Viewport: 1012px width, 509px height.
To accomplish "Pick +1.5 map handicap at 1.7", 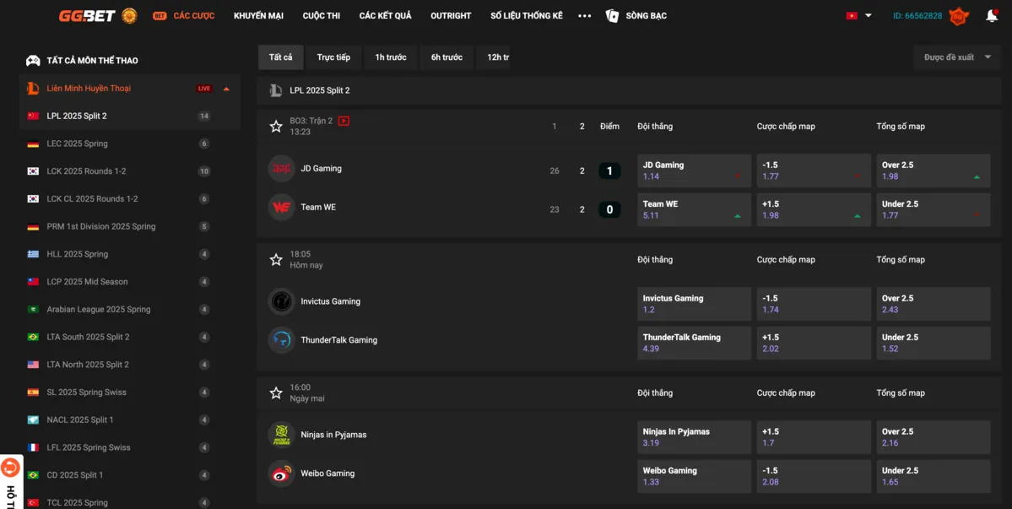I will (814, 437).
